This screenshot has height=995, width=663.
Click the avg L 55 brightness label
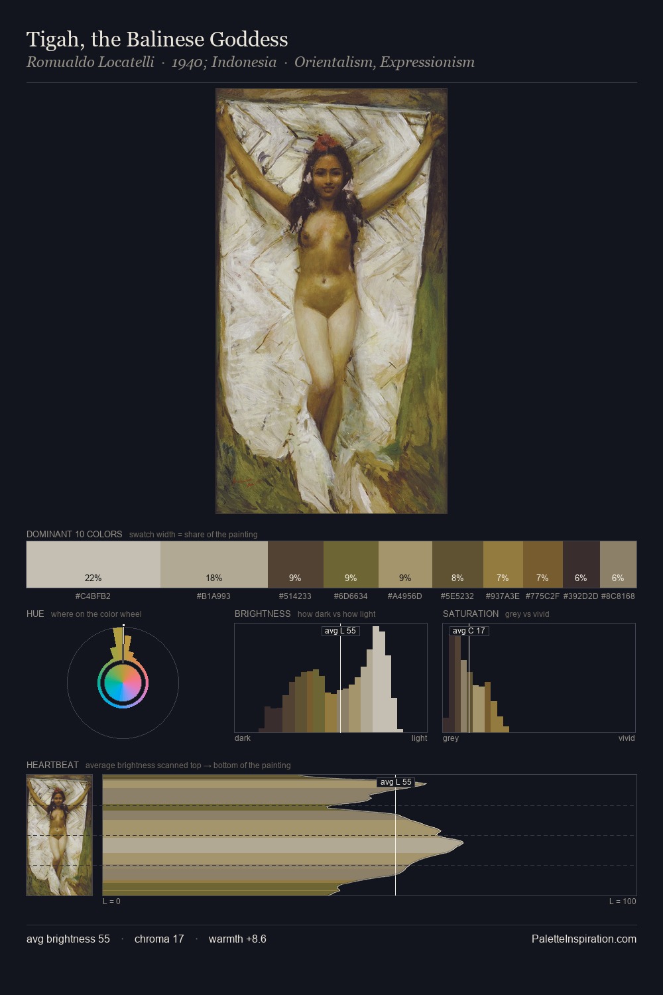click(340, 631)
